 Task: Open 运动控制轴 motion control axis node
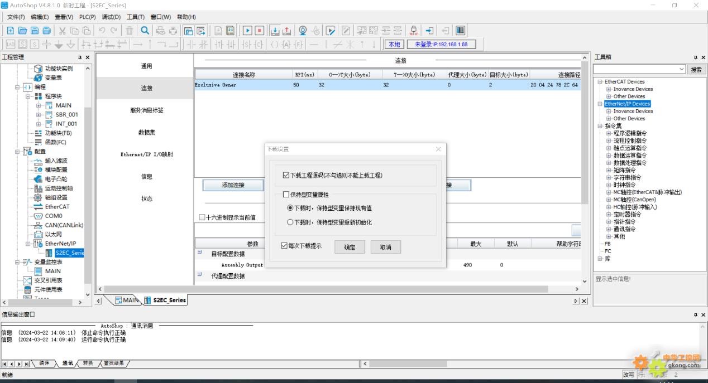coord(59,188)
